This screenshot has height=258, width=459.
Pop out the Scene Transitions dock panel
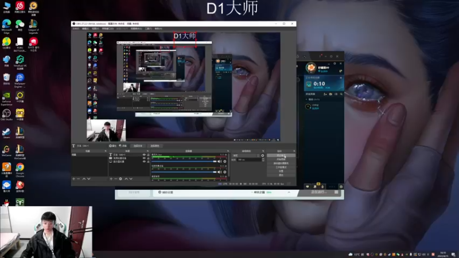pos(263,151)
